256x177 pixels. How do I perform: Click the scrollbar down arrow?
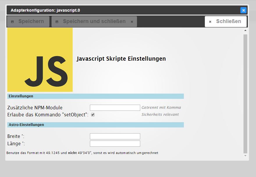tap(245, 156)
